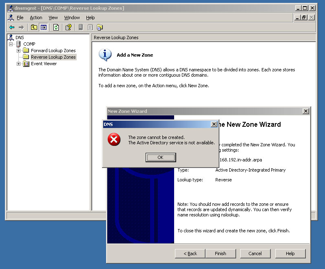Open the View menu
The width and height of the screenshot is (325, 269).
pyautogui.click(x=53, y=18)
